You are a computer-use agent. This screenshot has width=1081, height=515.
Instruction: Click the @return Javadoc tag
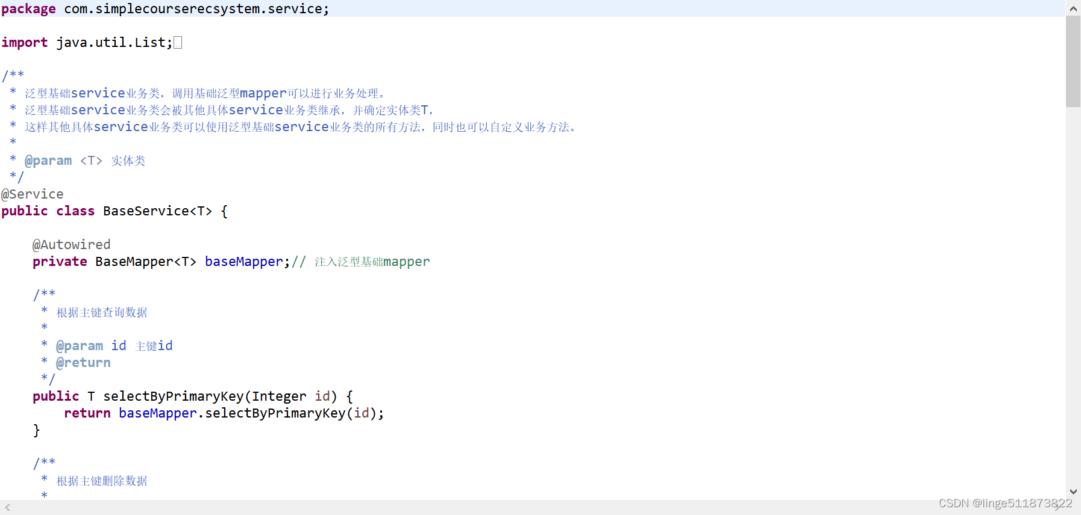click(83, 363)
